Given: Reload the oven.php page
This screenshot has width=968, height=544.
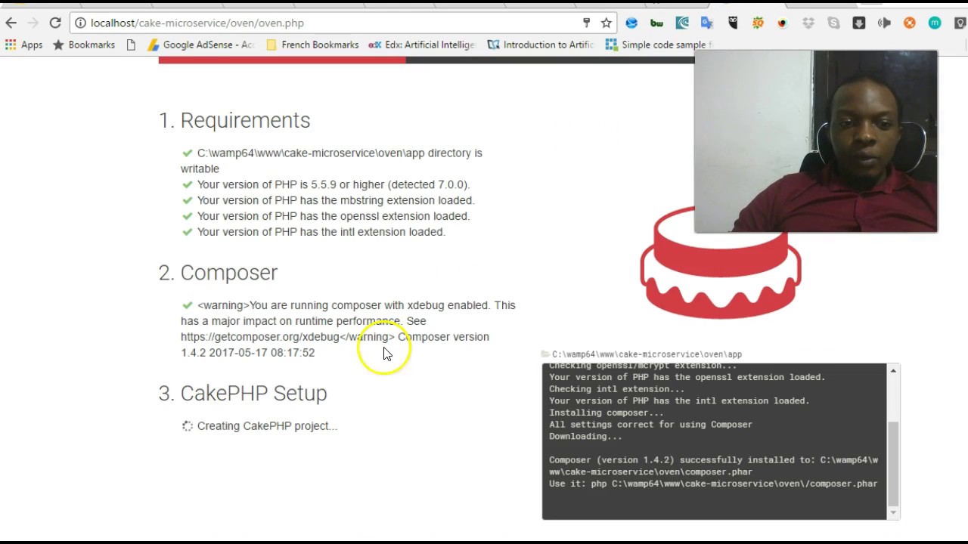Looking at the screenshot, I should (55, 23).
